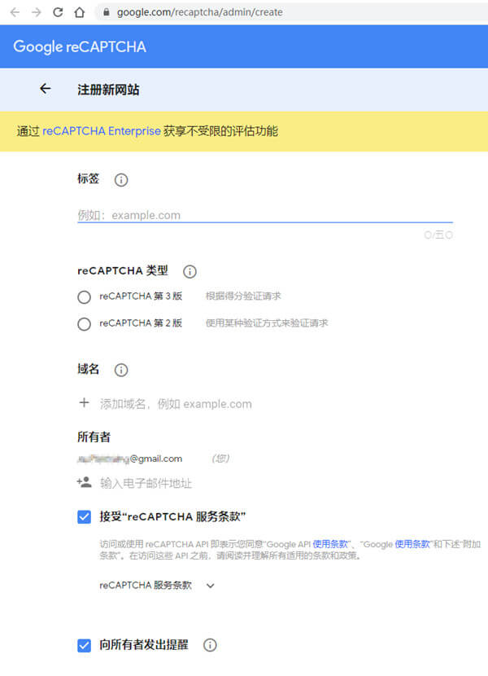Screen dimensions: 488x676
Task: Click the info icon next to 标签
Action: click(x=121, y=180)
